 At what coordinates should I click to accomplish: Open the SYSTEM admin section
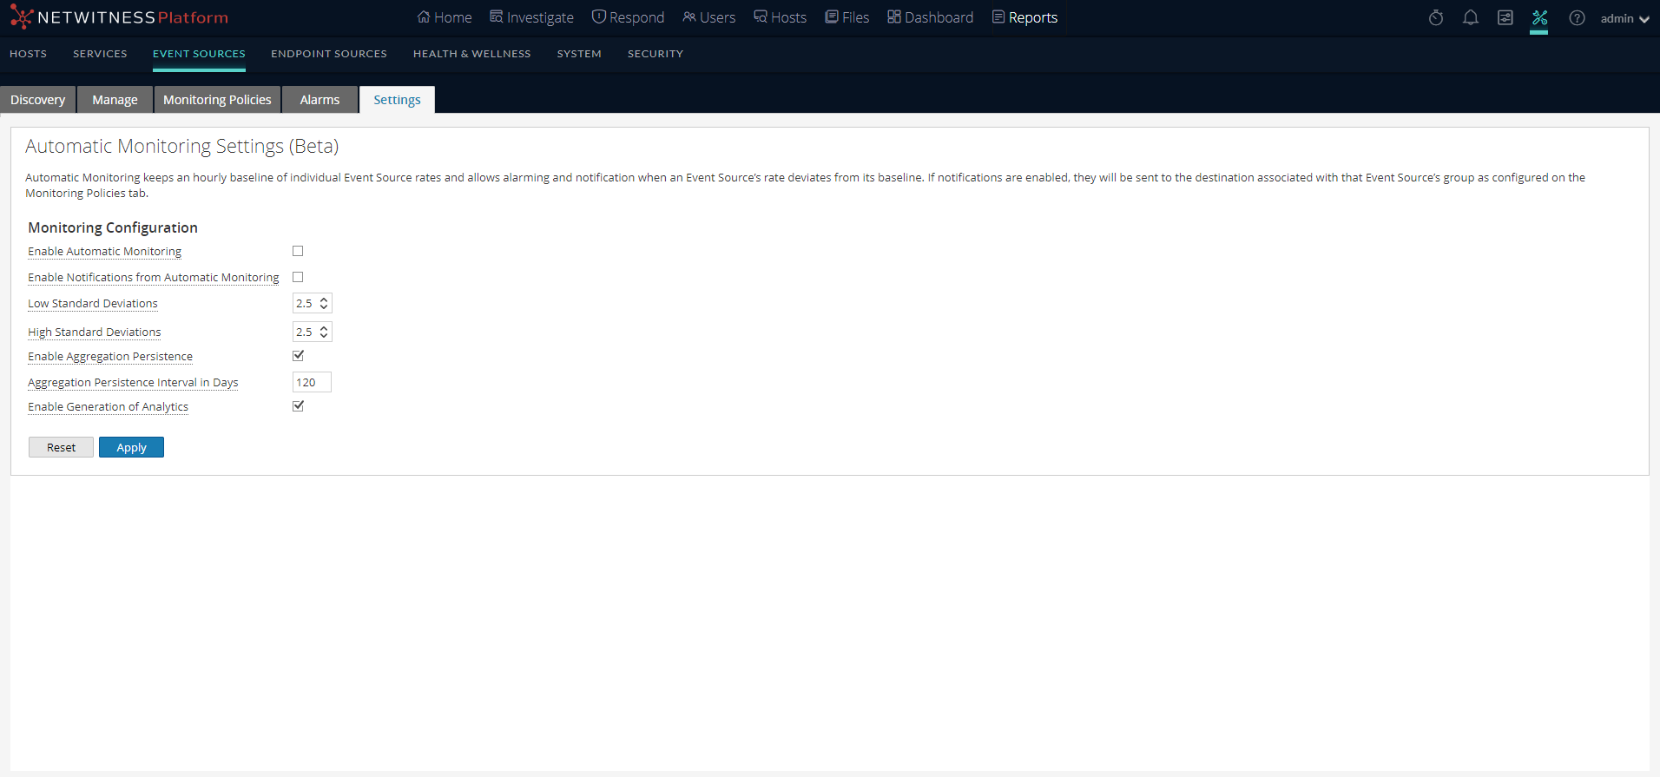[x=579, y=54]
